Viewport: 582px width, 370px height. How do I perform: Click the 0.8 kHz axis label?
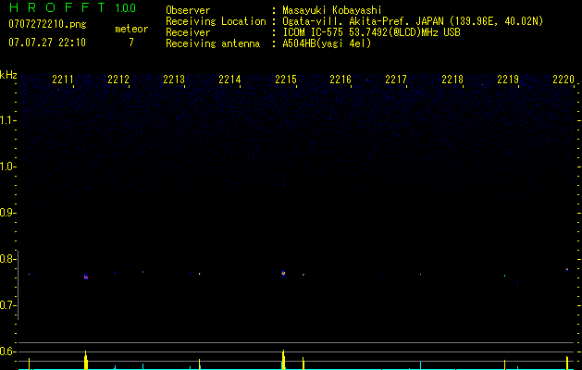pos(7,259)
